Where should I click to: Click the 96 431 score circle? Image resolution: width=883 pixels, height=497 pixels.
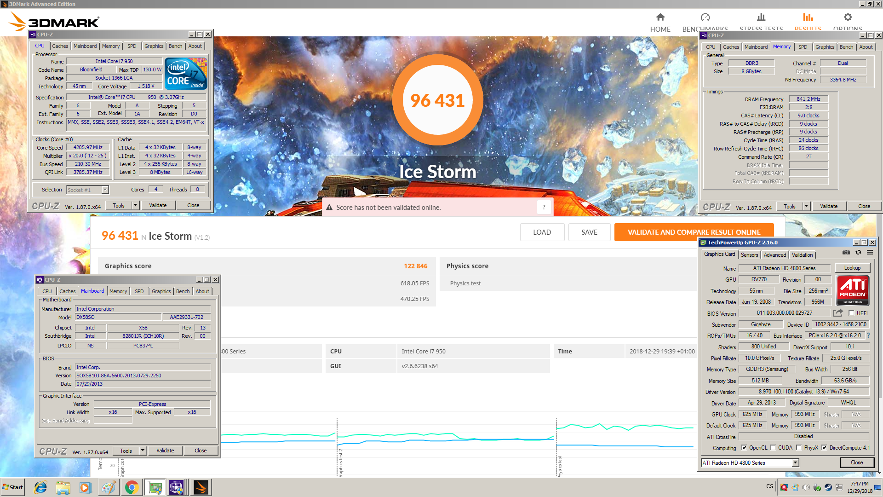pos(437,100)
